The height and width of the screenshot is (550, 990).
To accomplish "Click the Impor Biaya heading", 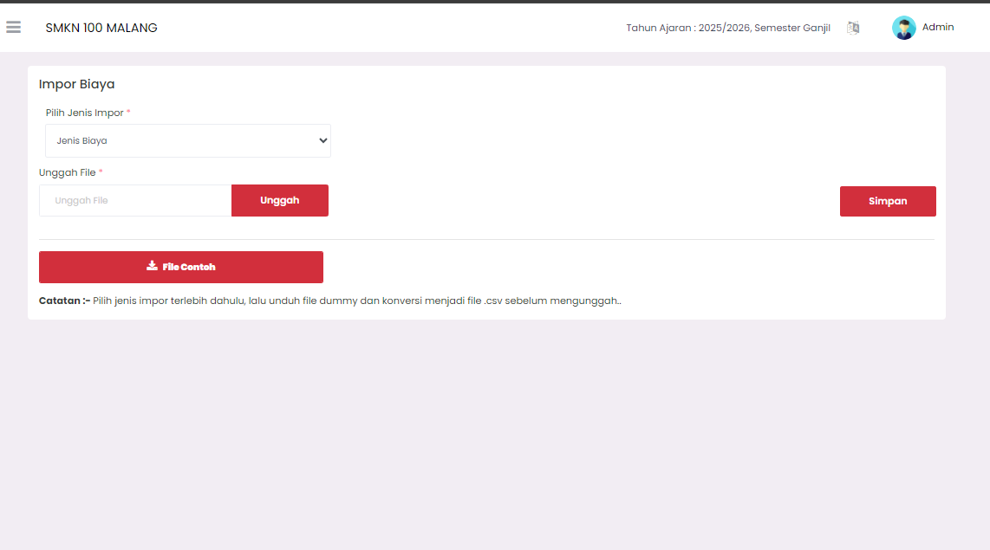I will pos(77,84).
